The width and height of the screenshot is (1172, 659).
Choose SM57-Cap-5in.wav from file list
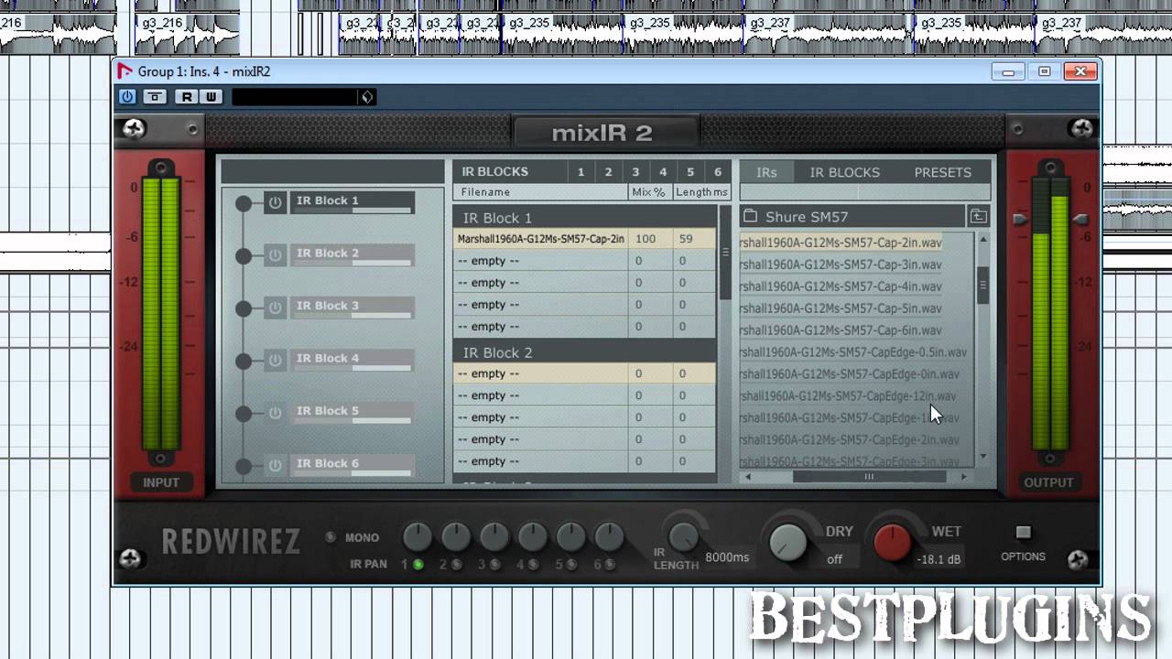pyautogui.click(x=841, y=308)
